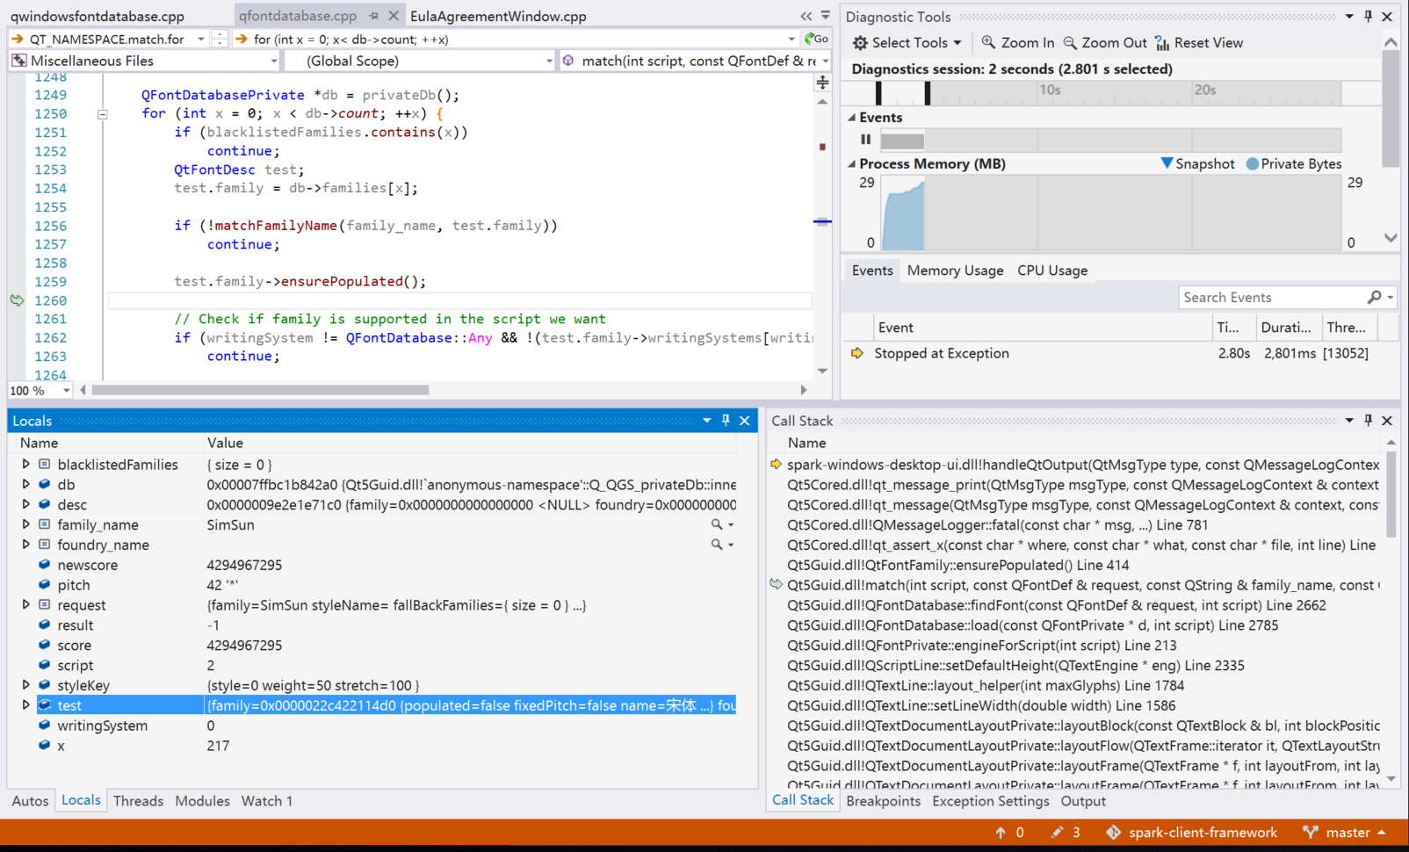The width and height of the screenshot is (1409, 852).
Task: Click the diagnostics timeline ruler at 10s
Action: pos(1050,90)
